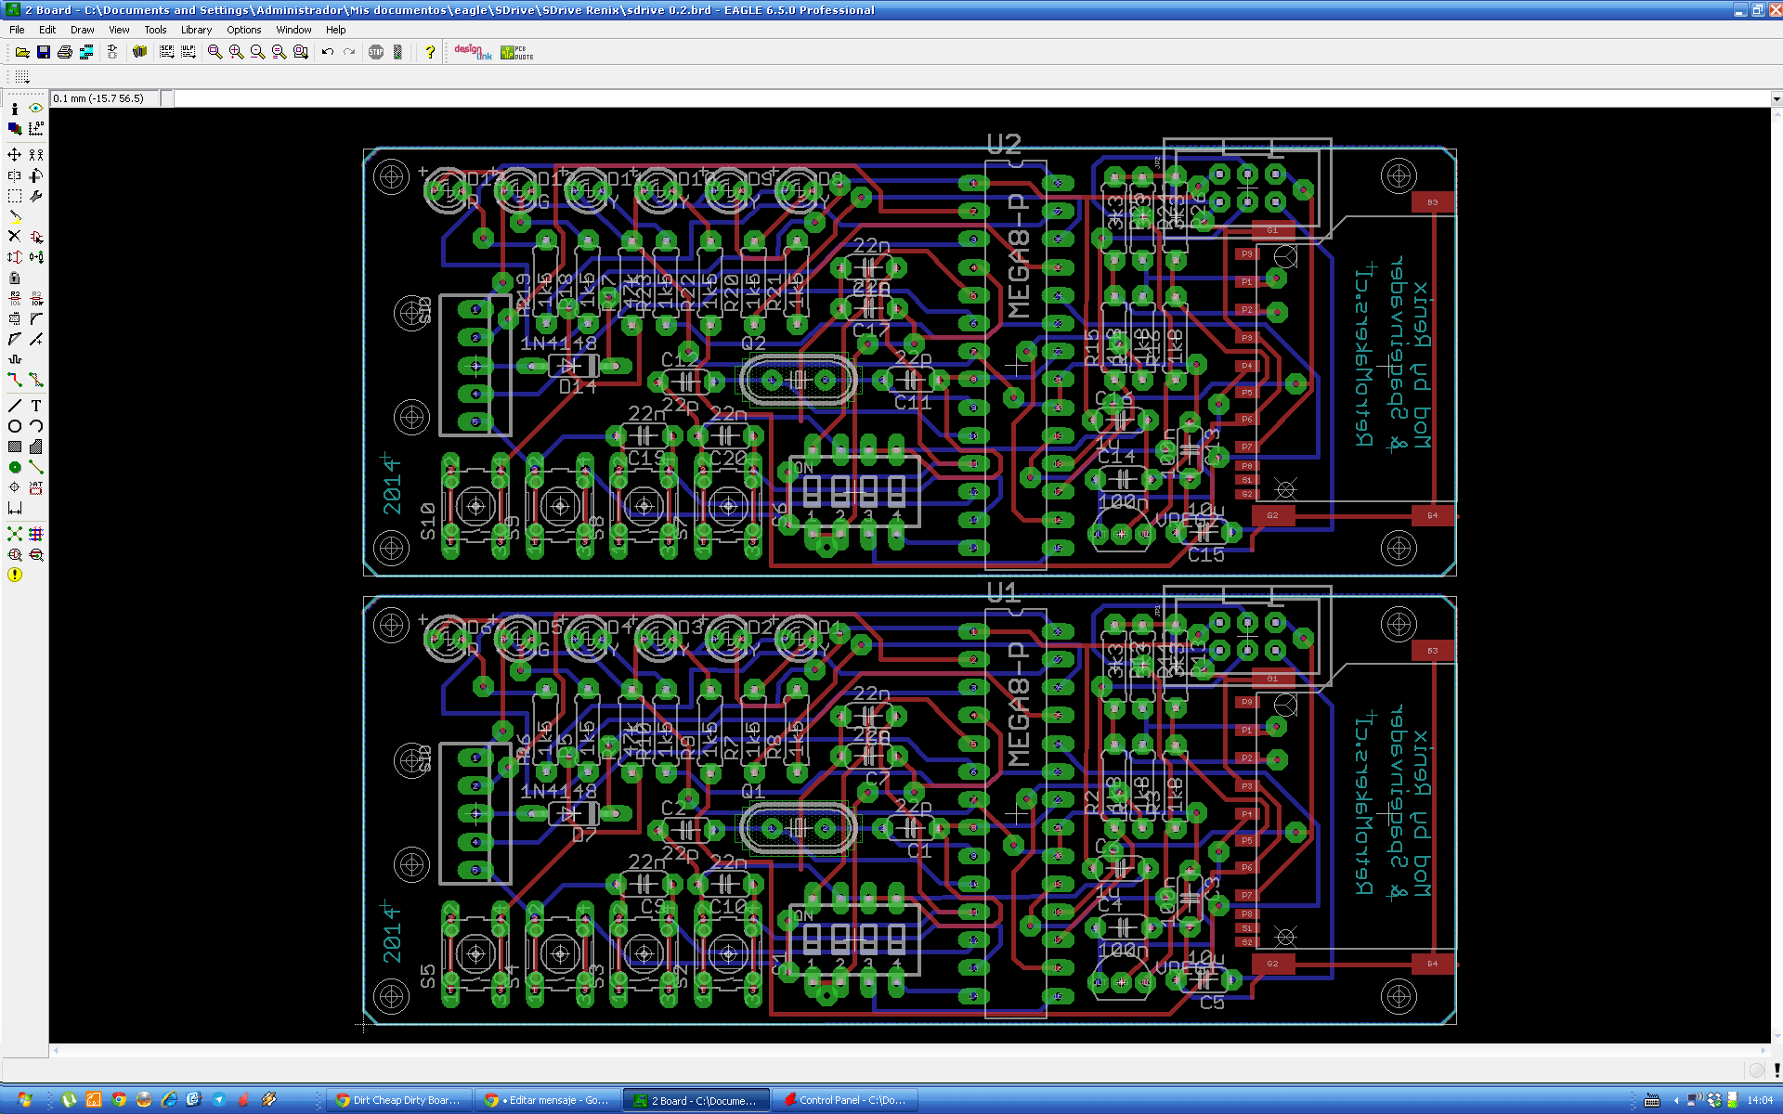Click the PCB Quote button
The image size is (1783, 1114).
[516, 52]
